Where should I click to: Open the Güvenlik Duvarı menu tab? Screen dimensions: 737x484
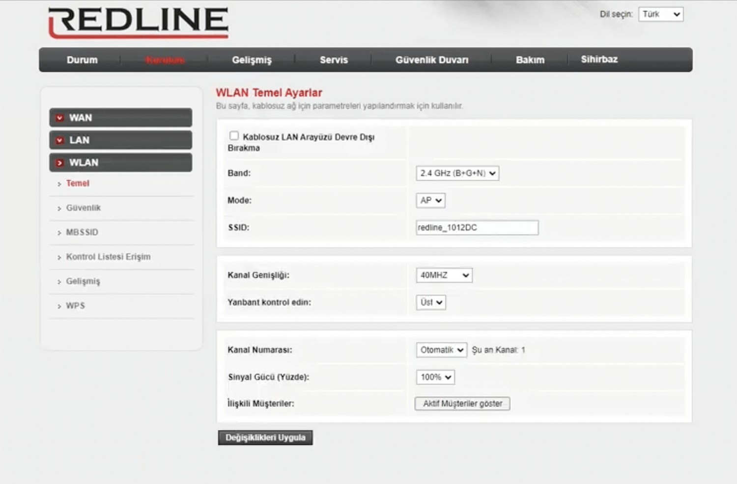pyautogui.click(x=431, y=60)
